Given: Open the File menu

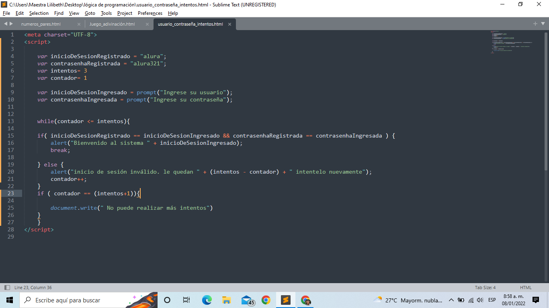Looking at the screenshot, I should tap(6, 13).
